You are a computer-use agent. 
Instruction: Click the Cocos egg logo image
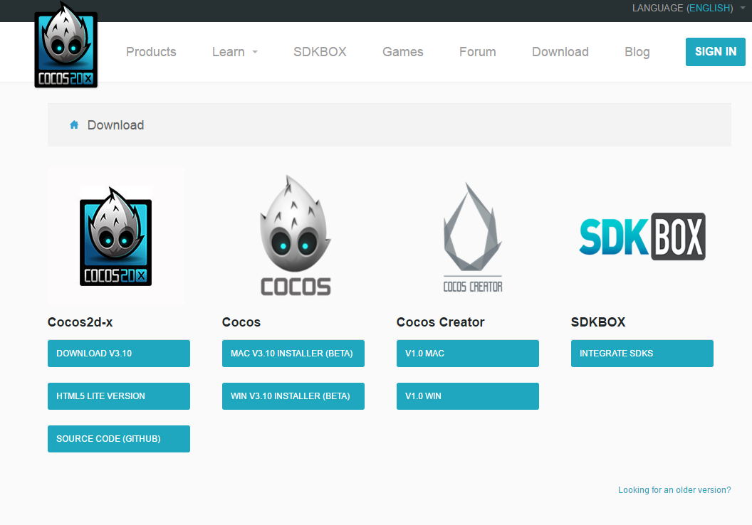(296, 235)
